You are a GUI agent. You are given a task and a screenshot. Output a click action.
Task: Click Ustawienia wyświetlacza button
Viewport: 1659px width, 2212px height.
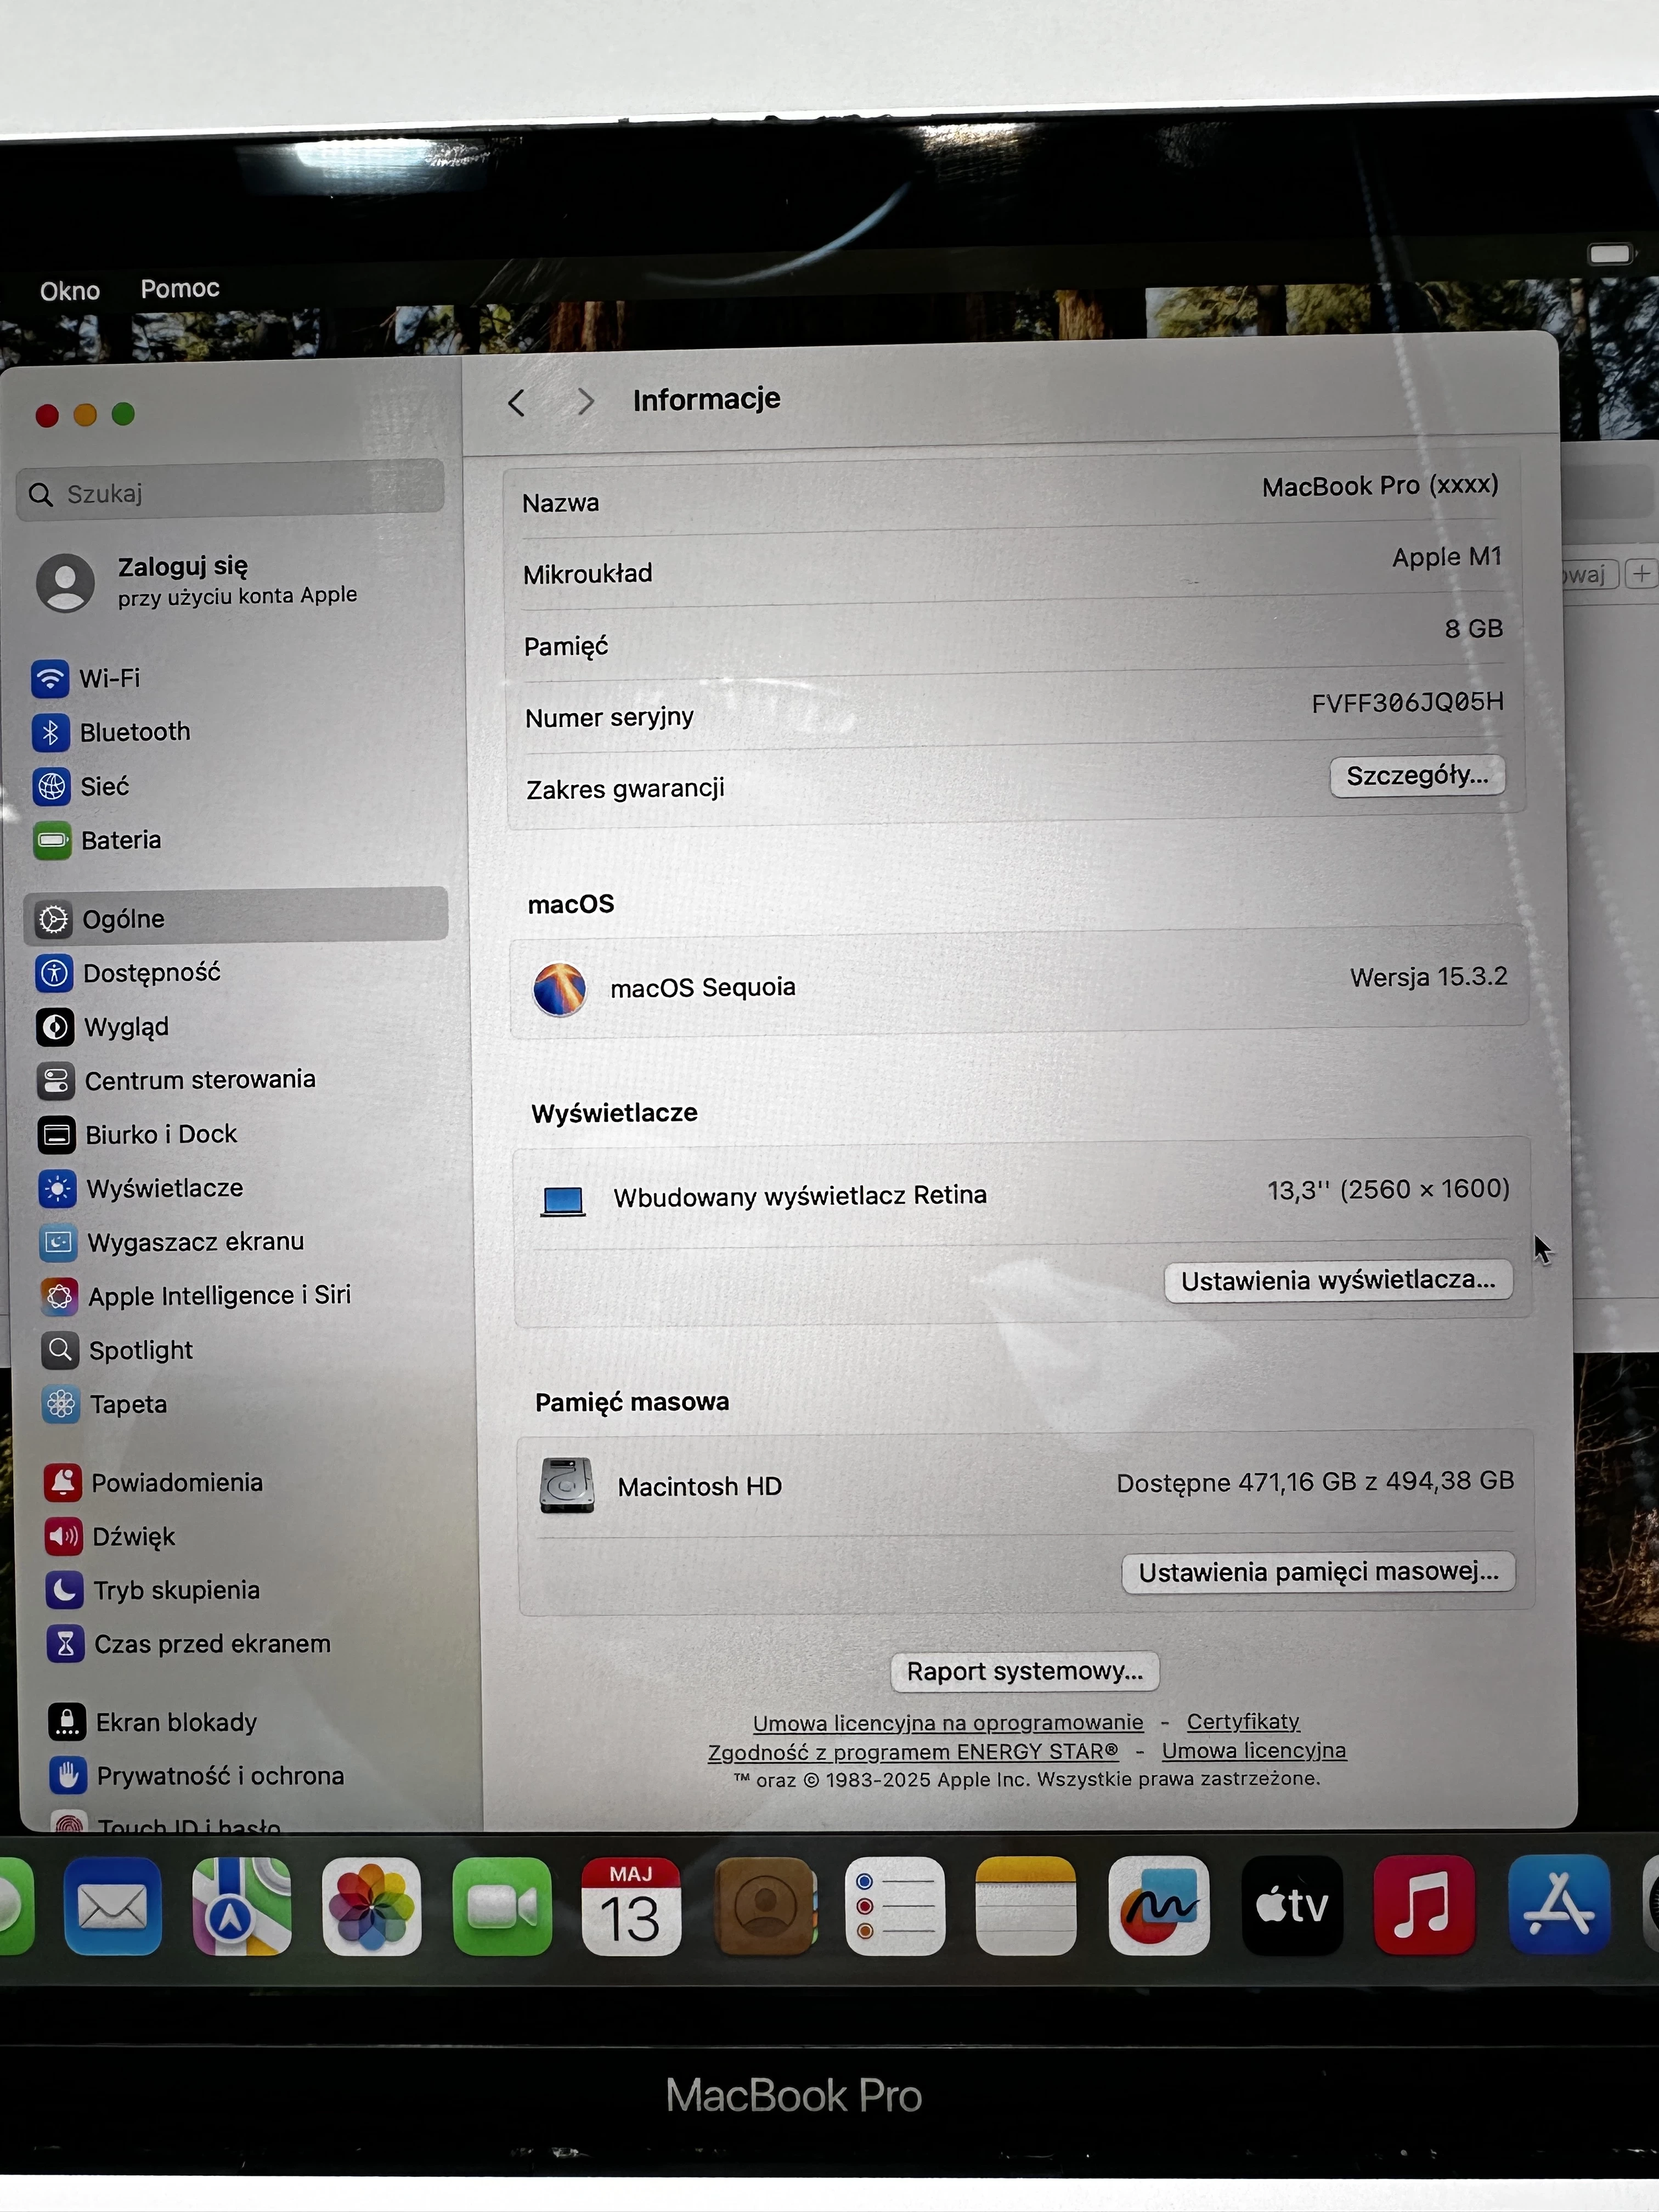1338,1280
